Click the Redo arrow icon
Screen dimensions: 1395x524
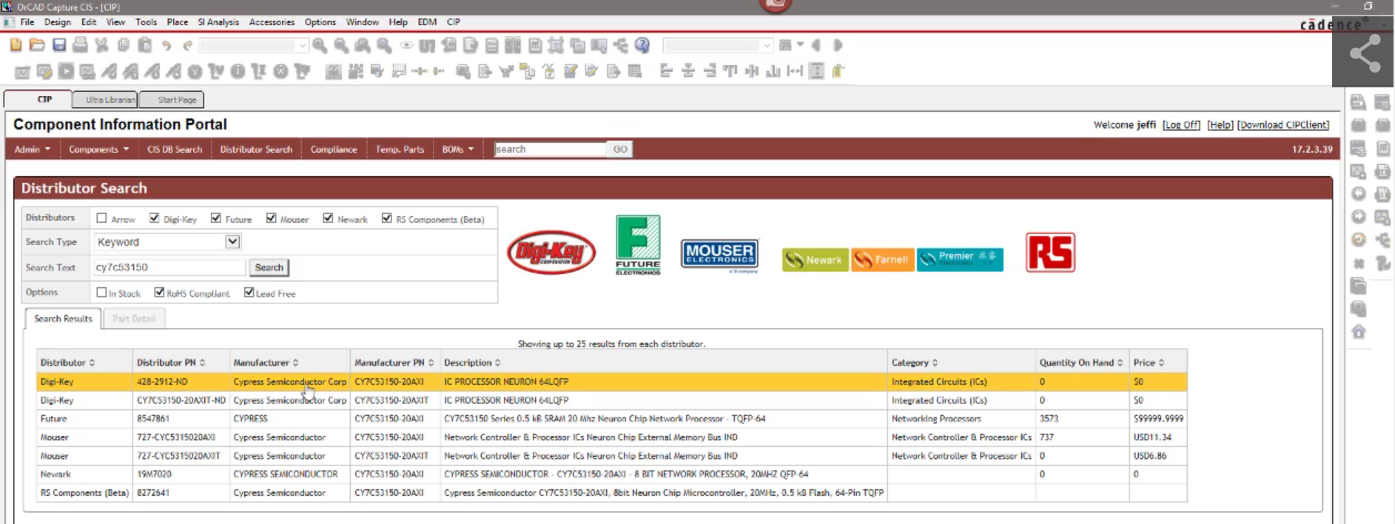[x=188, y=46]
